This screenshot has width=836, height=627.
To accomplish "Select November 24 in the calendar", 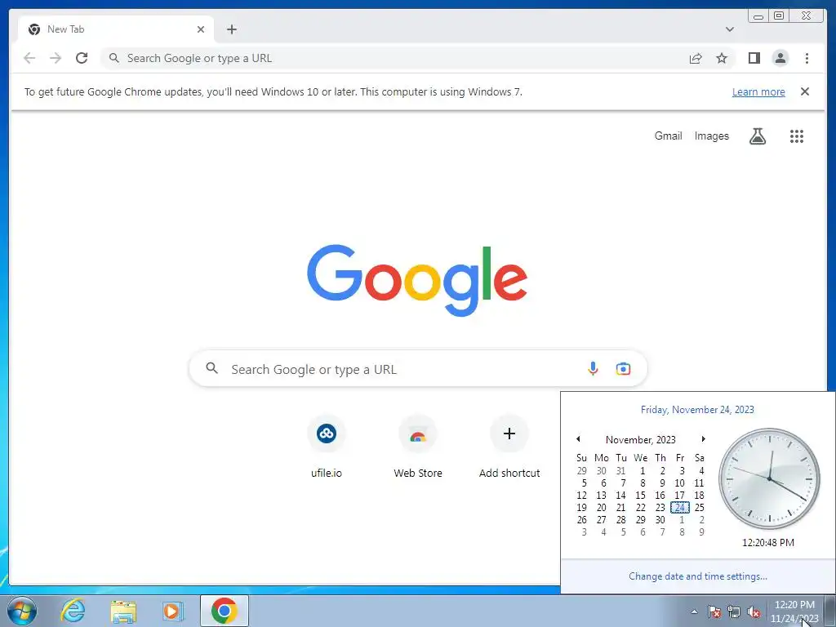I will click(x=680, y=507).
